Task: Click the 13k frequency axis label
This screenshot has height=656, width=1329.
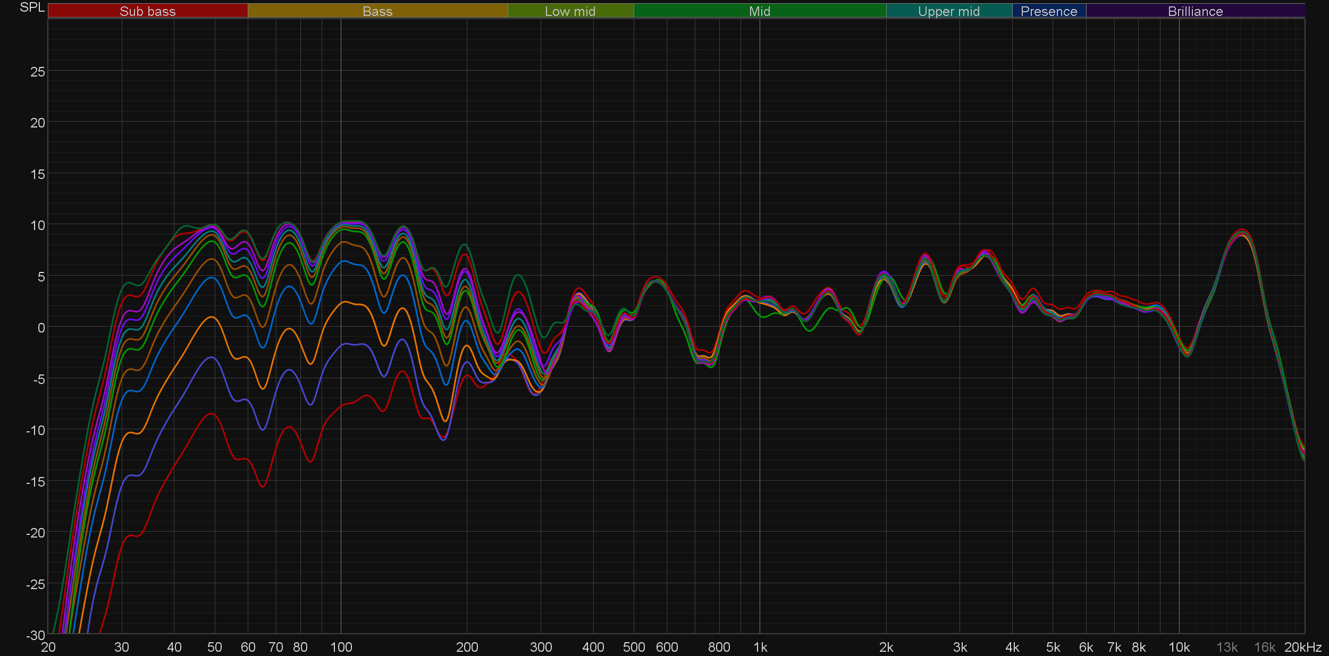Action: click(x=1226, y=647)
